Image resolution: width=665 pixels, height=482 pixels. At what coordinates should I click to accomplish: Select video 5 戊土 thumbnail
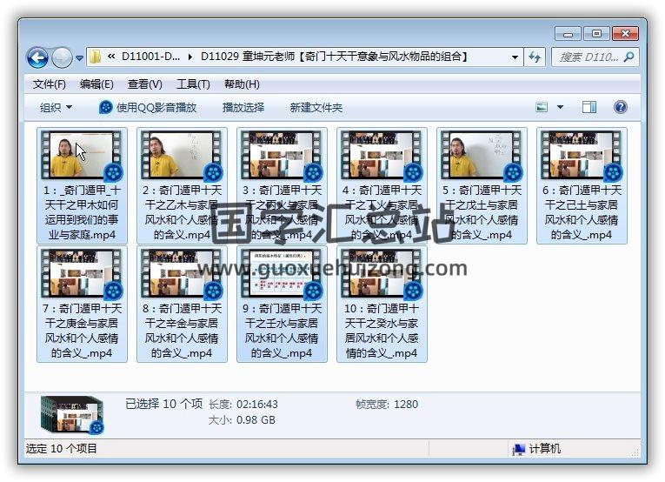tap(482, 155)
